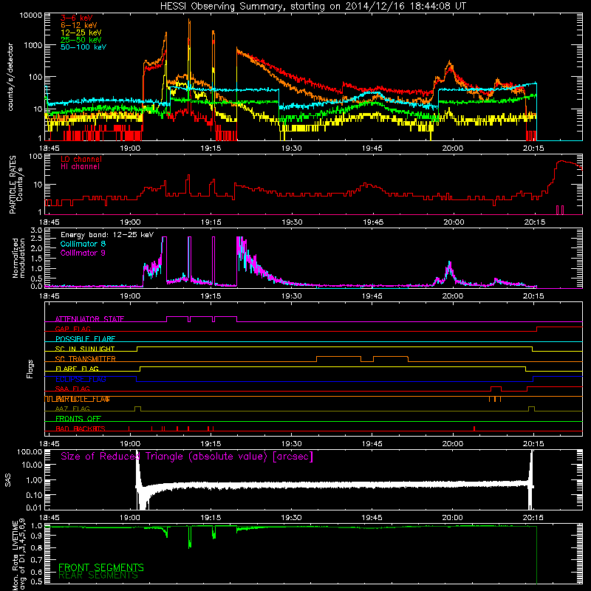
Task: Click the "19:30" time label under the count-rate panel
Action: point(291,148)
